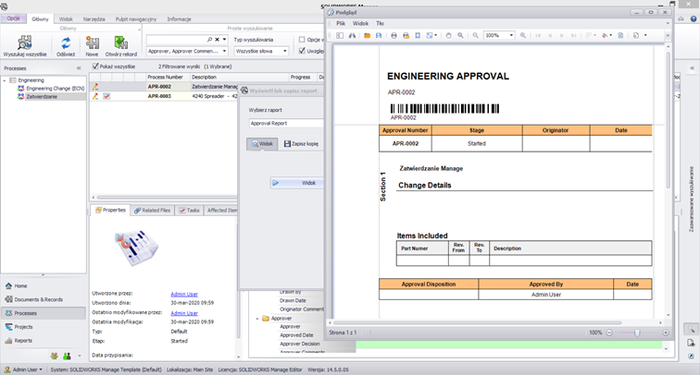Click the zoom minus button beside slider
Screen dimensions: 700x375
point(609,333)
